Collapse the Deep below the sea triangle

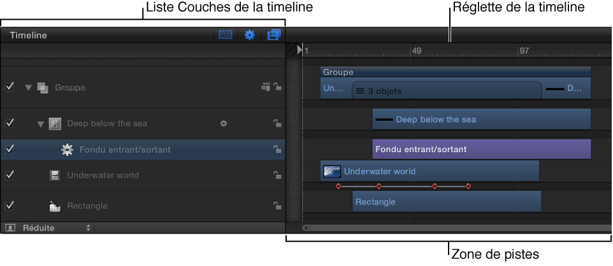(x=41, y=124)
